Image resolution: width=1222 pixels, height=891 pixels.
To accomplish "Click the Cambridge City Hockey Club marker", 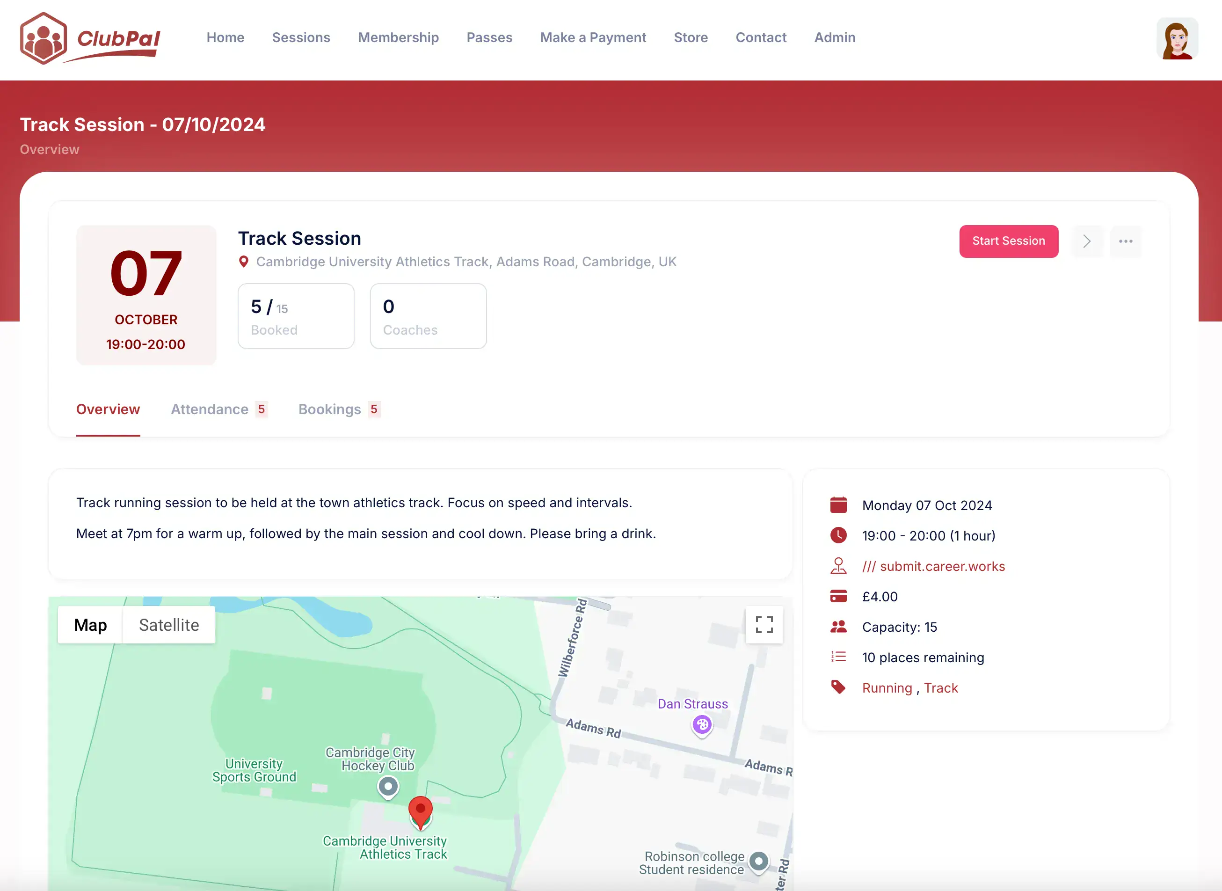I will 388,787.
